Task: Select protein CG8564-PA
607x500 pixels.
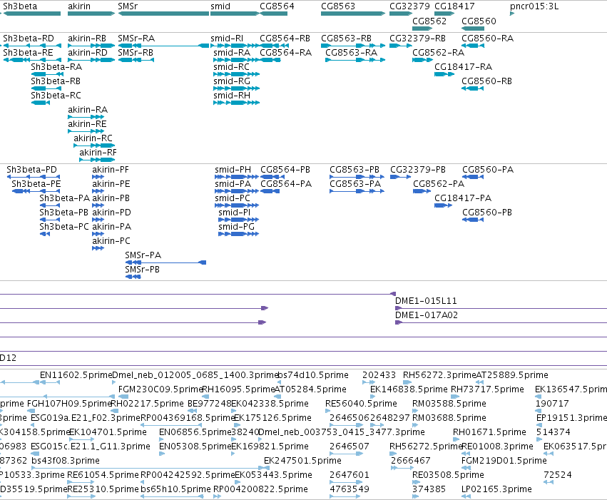Action: tap(286, 184)
